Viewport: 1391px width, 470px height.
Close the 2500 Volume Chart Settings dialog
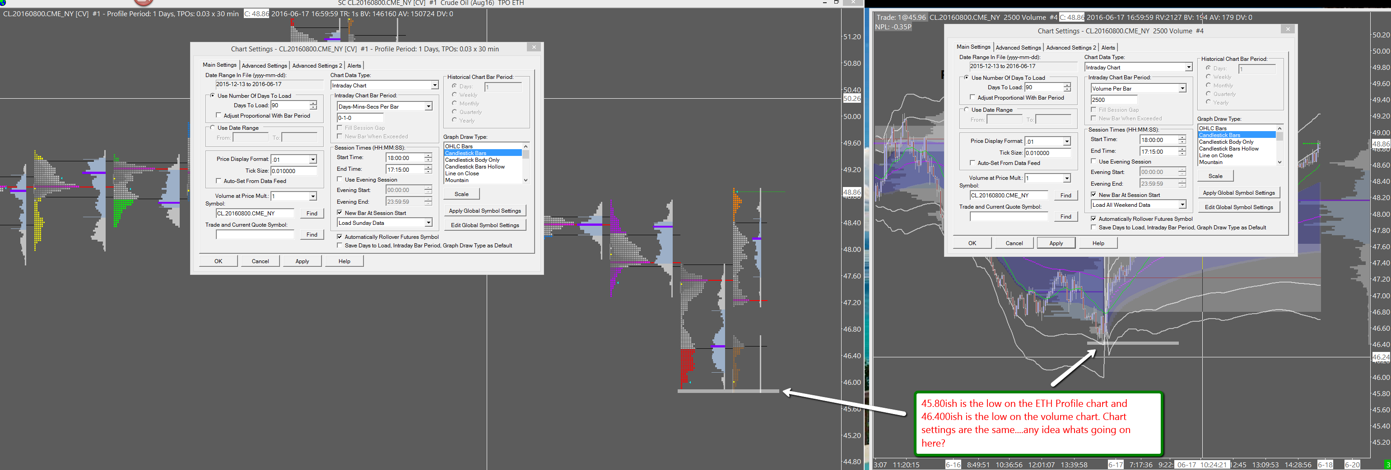1287,29
